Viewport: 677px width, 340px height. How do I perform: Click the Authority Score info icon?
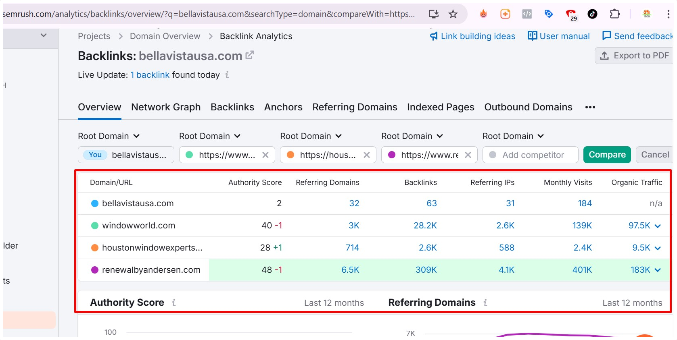pos(174,303)
